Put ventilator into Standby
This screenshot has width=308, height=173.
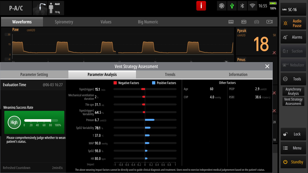click(x=293, y=162)
